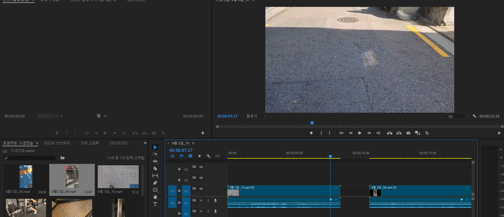This screenshot has height=217, width=504.
Task: Switch to the 미디어 브라우저 tab
Action: pos(57,143)
